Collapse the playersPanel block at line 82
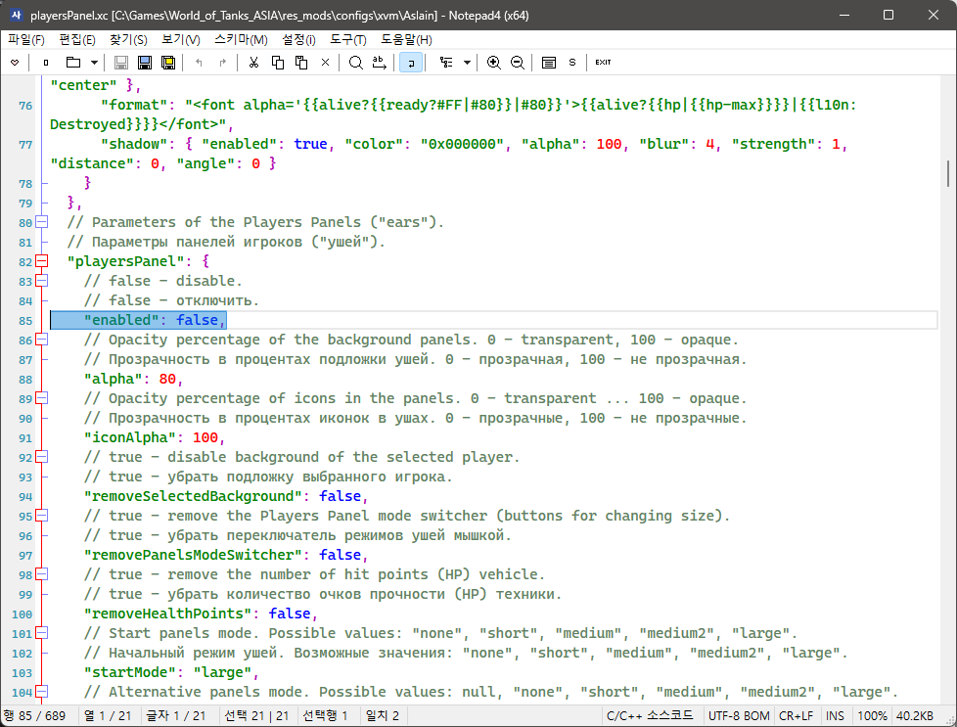Screen dimensions: 957x727 [41, 261]
